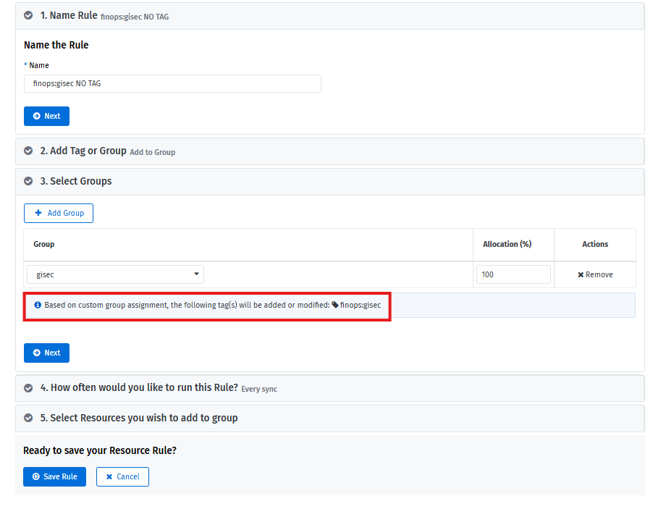Image resolution: width=661 pixels, height=509 pixels.
Task: Click the tag icon before finops:gisec
Action: [335, 305]
